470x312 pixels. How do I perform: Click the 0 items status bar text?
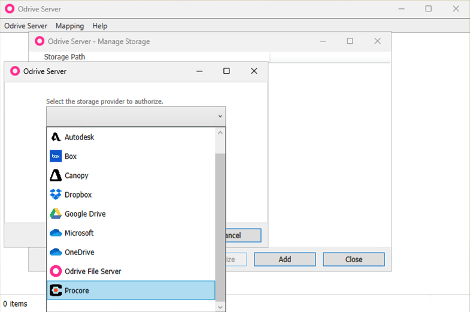16,304
